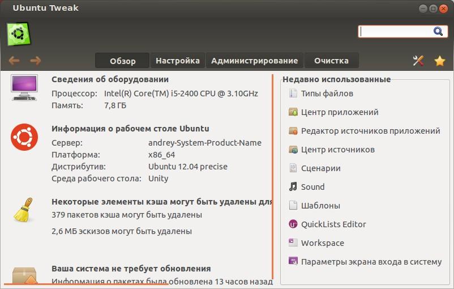The width and height of the screenshot is (454, 289).
Task: Click the Сведения об оборудовании heading
Action: tap(110, 79)
